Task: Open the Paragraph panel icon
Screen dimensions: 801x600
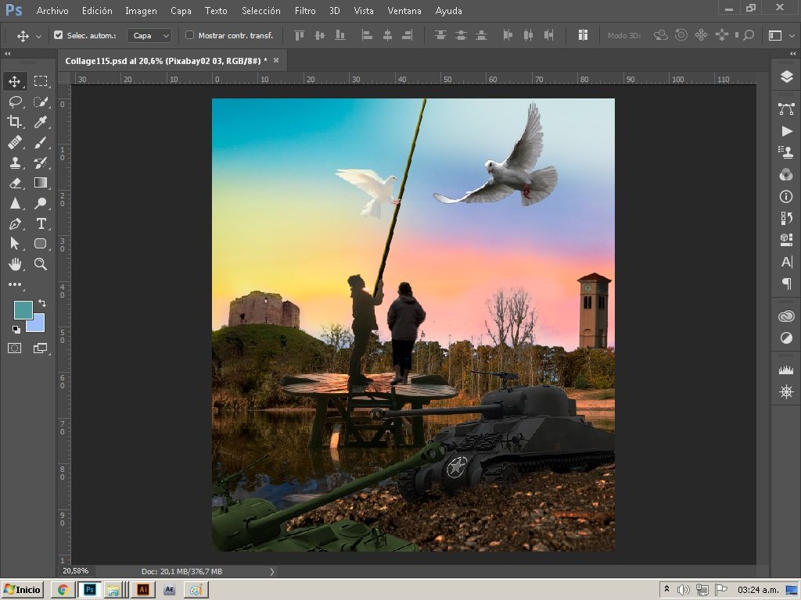Action: pos(786,283)
